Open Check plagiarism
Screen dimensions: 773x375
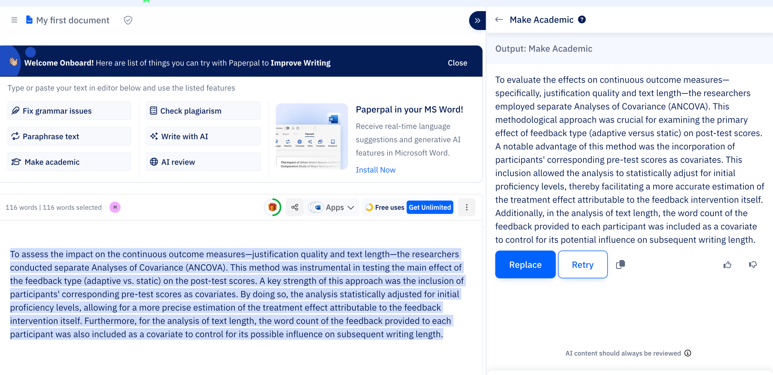(x=203, y=111)
